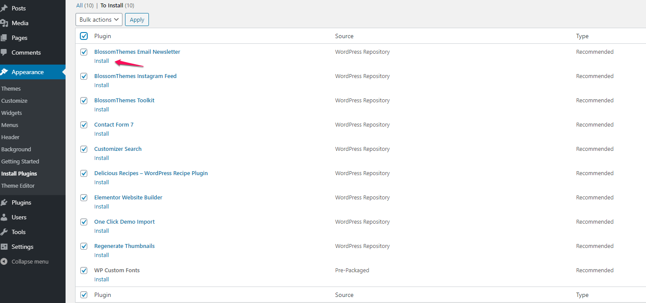Open Regenerate Thumbnails plugin title
This screenshot has height=303, width=646.
[124, 246]
